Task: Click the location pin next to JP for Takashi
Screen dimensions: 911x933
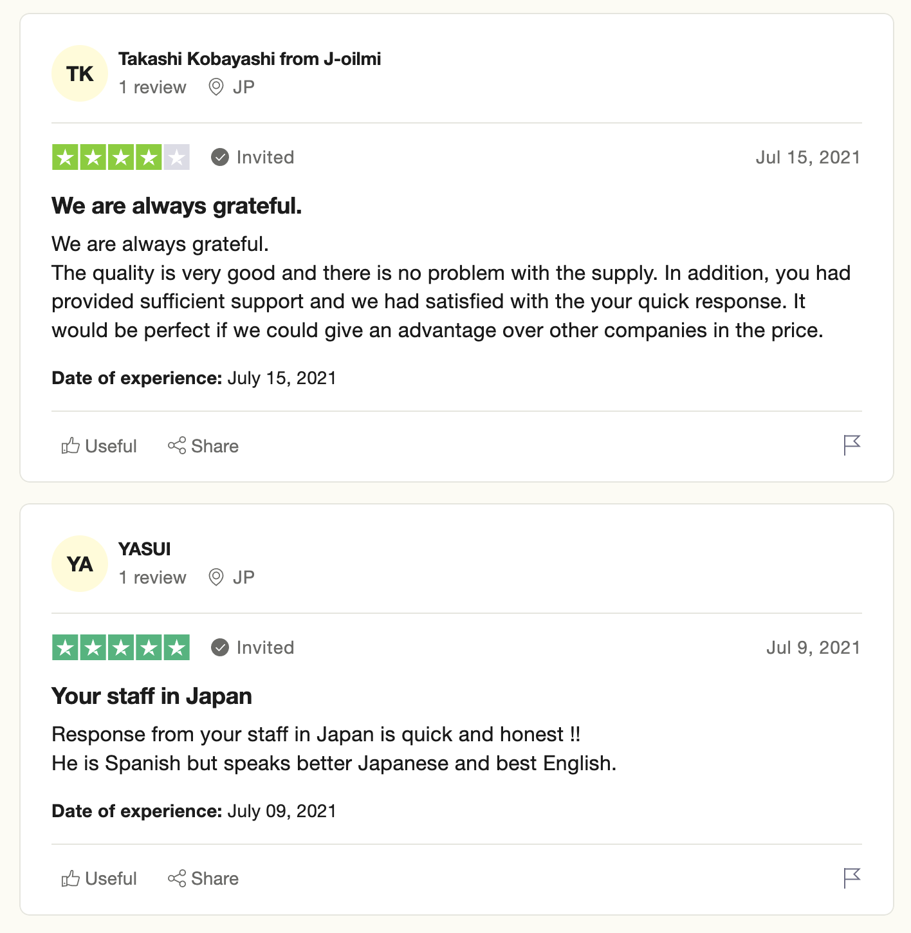Action: [x=216, y=87]
